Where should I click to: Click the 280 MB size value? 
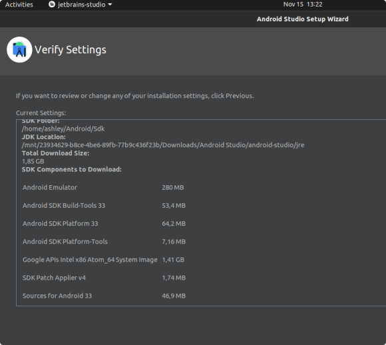click(173, 188)
